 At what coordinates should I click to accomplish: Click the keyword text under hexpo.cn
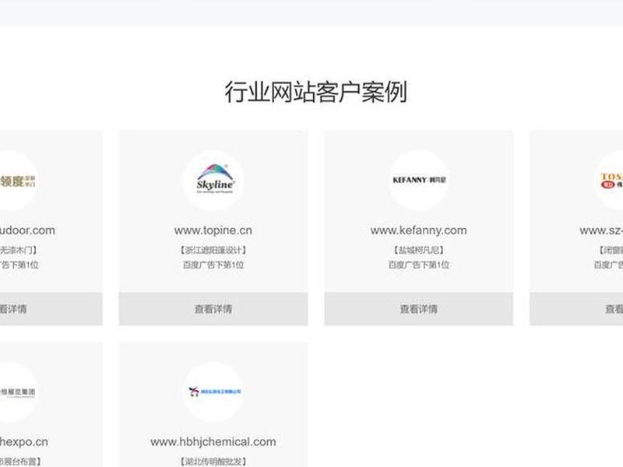(x=20, y=462)
